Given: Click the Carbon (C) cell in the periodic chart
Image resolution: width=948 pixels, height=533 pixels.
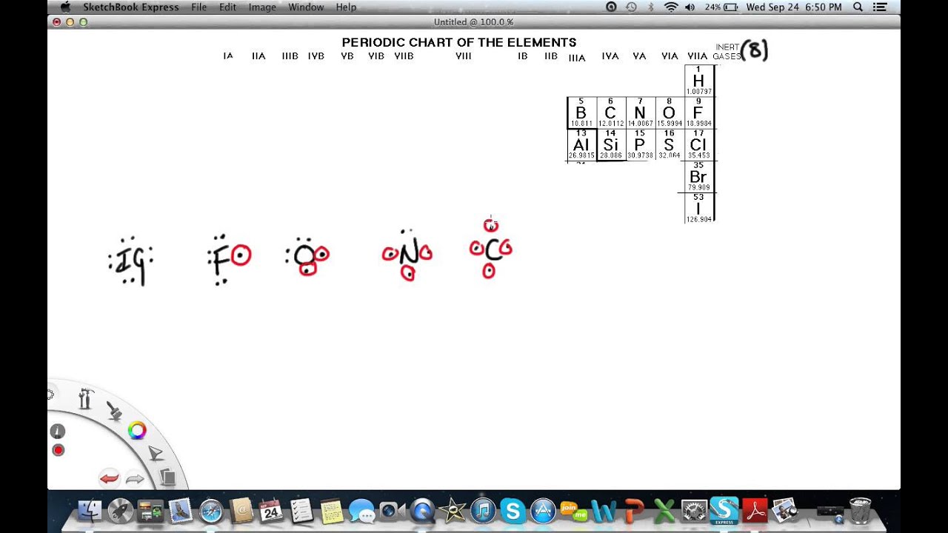Looking at the screenshot, I should (610, 113).
